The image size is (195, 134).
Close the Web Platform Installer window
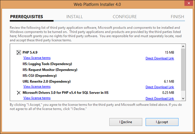[x=188, y=3]
